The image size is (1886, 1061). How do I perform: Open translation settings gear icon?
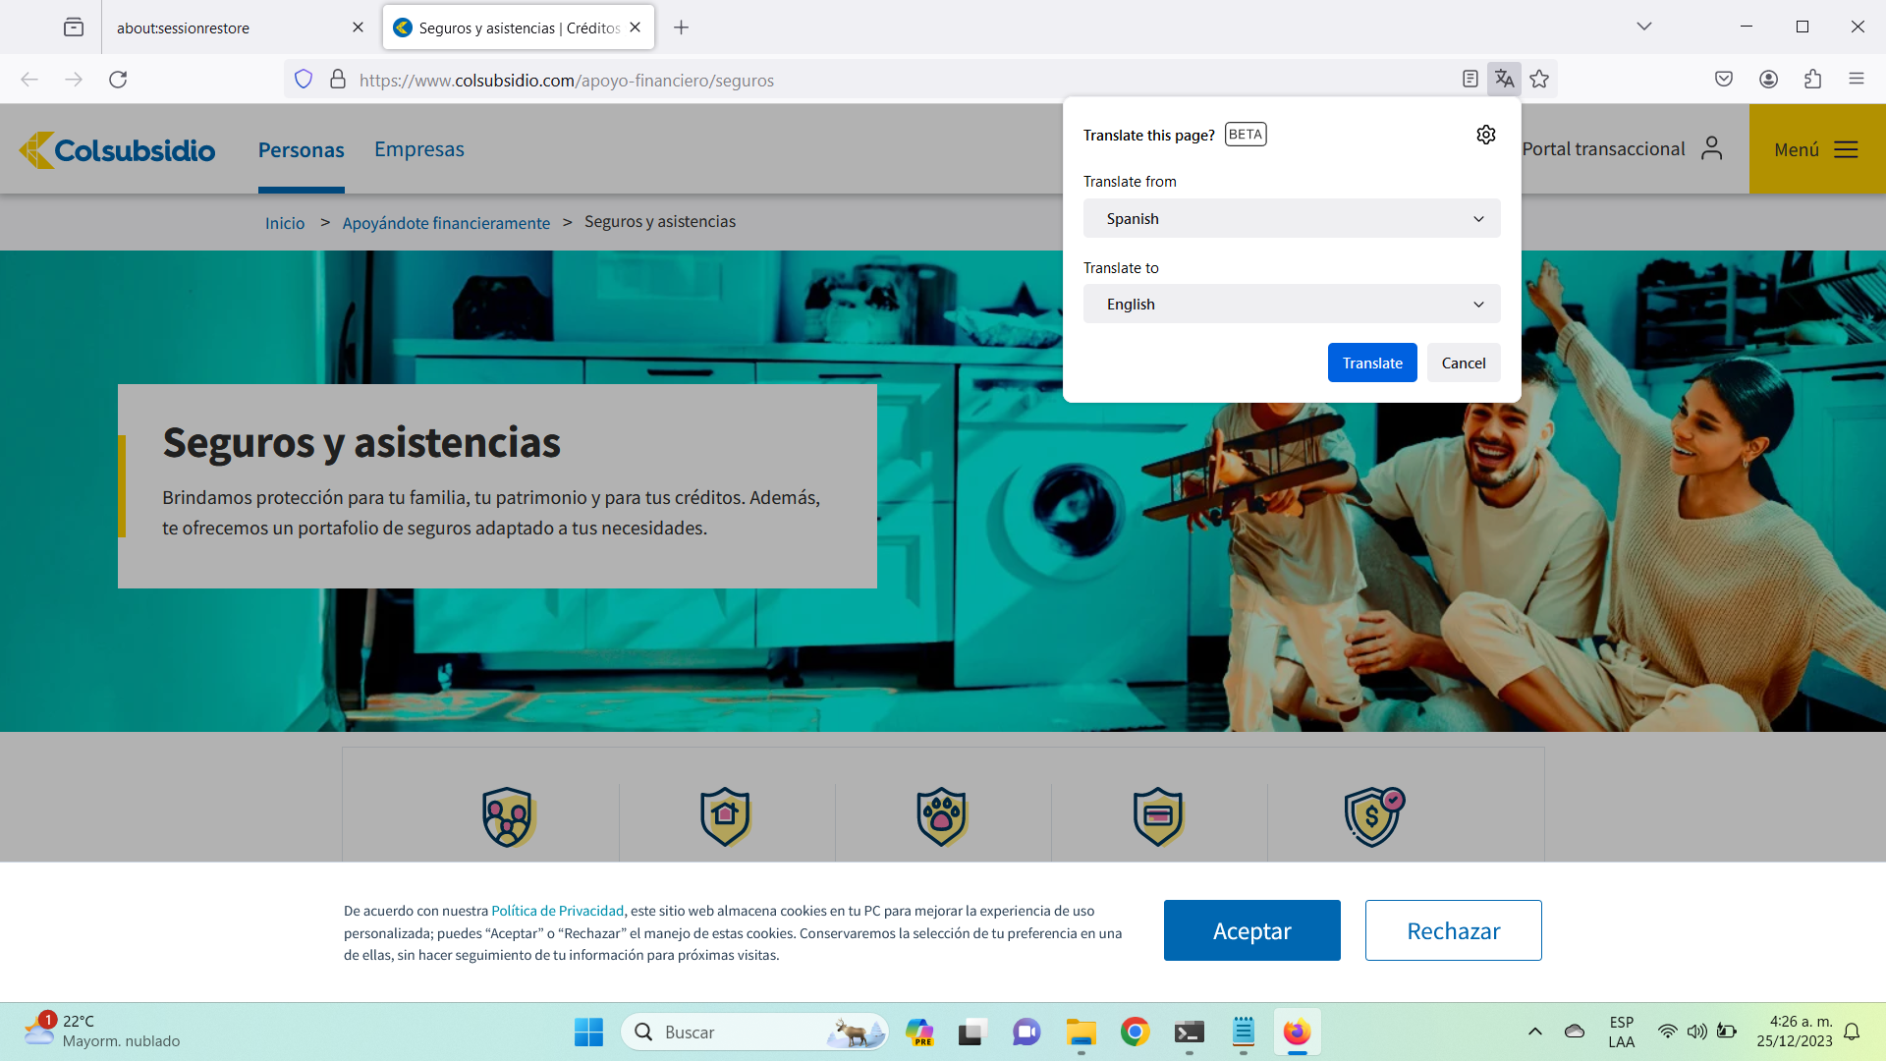[1485, 135]
